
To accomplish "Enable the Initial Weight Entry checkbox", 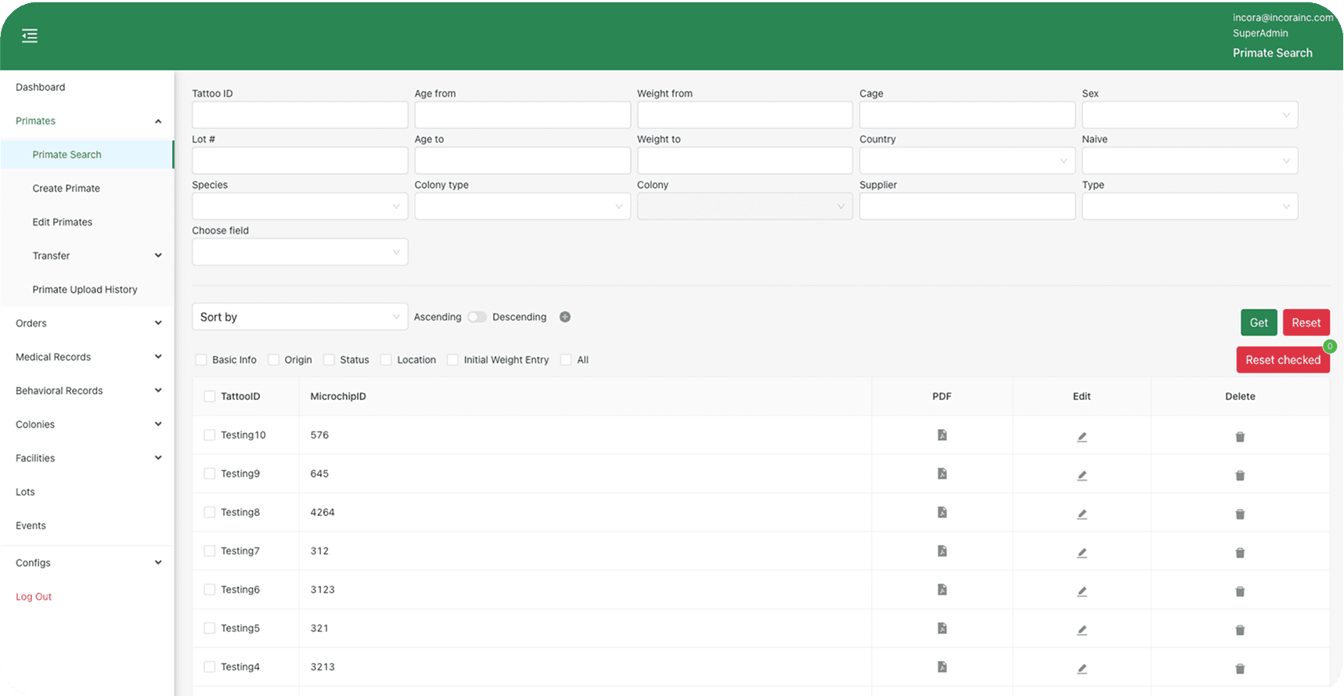I will click(x=452, y=360).
